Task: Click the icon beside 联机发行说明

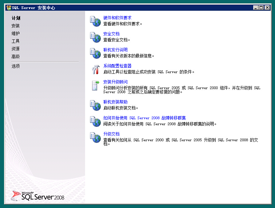Action: (95, 53)
